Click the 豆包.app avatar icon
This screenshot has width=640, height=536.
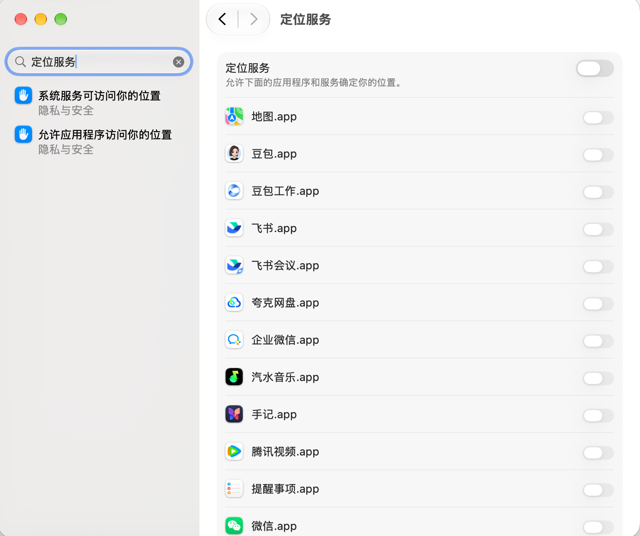click(234, 154)
